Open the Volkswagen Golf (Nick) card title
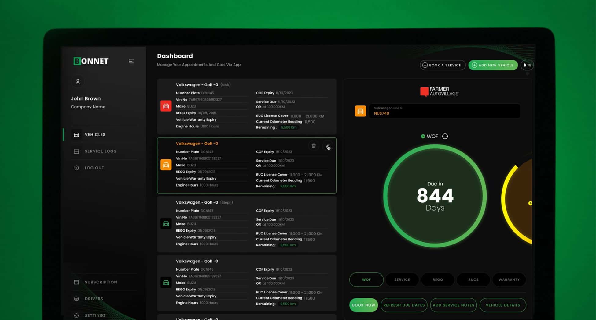596x320 pixels. tap(203, 85)
